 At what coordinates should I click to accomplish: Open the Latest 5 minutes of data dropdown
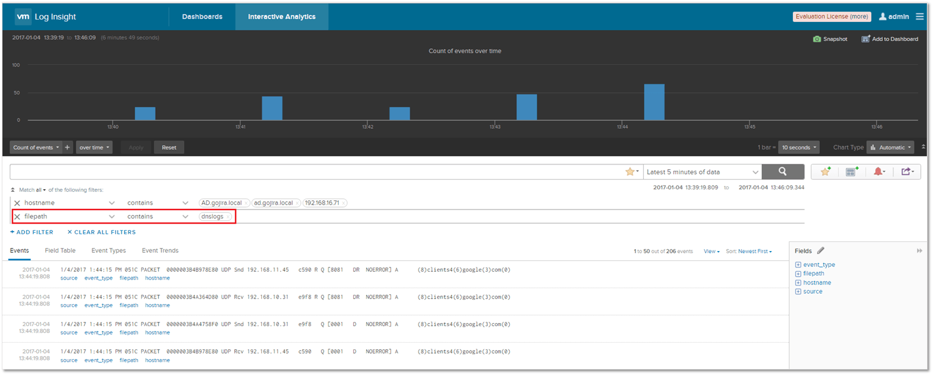tap(703, 172)
